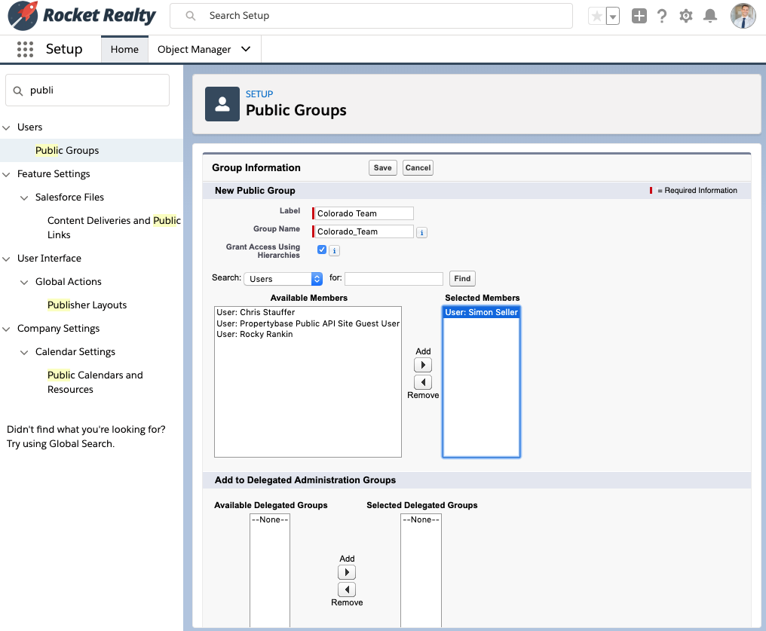Click the help question mark icon

click(661, 15)
